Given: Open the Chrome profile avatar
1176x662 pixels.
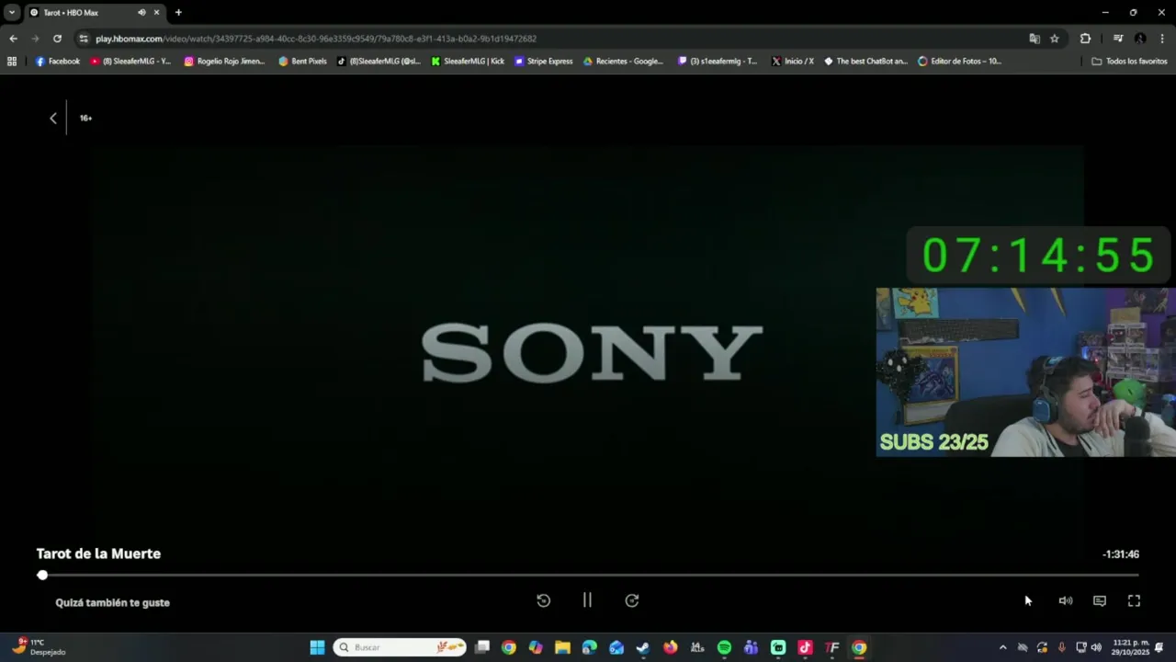Looking at the screenshot, I should point(1140,39).
